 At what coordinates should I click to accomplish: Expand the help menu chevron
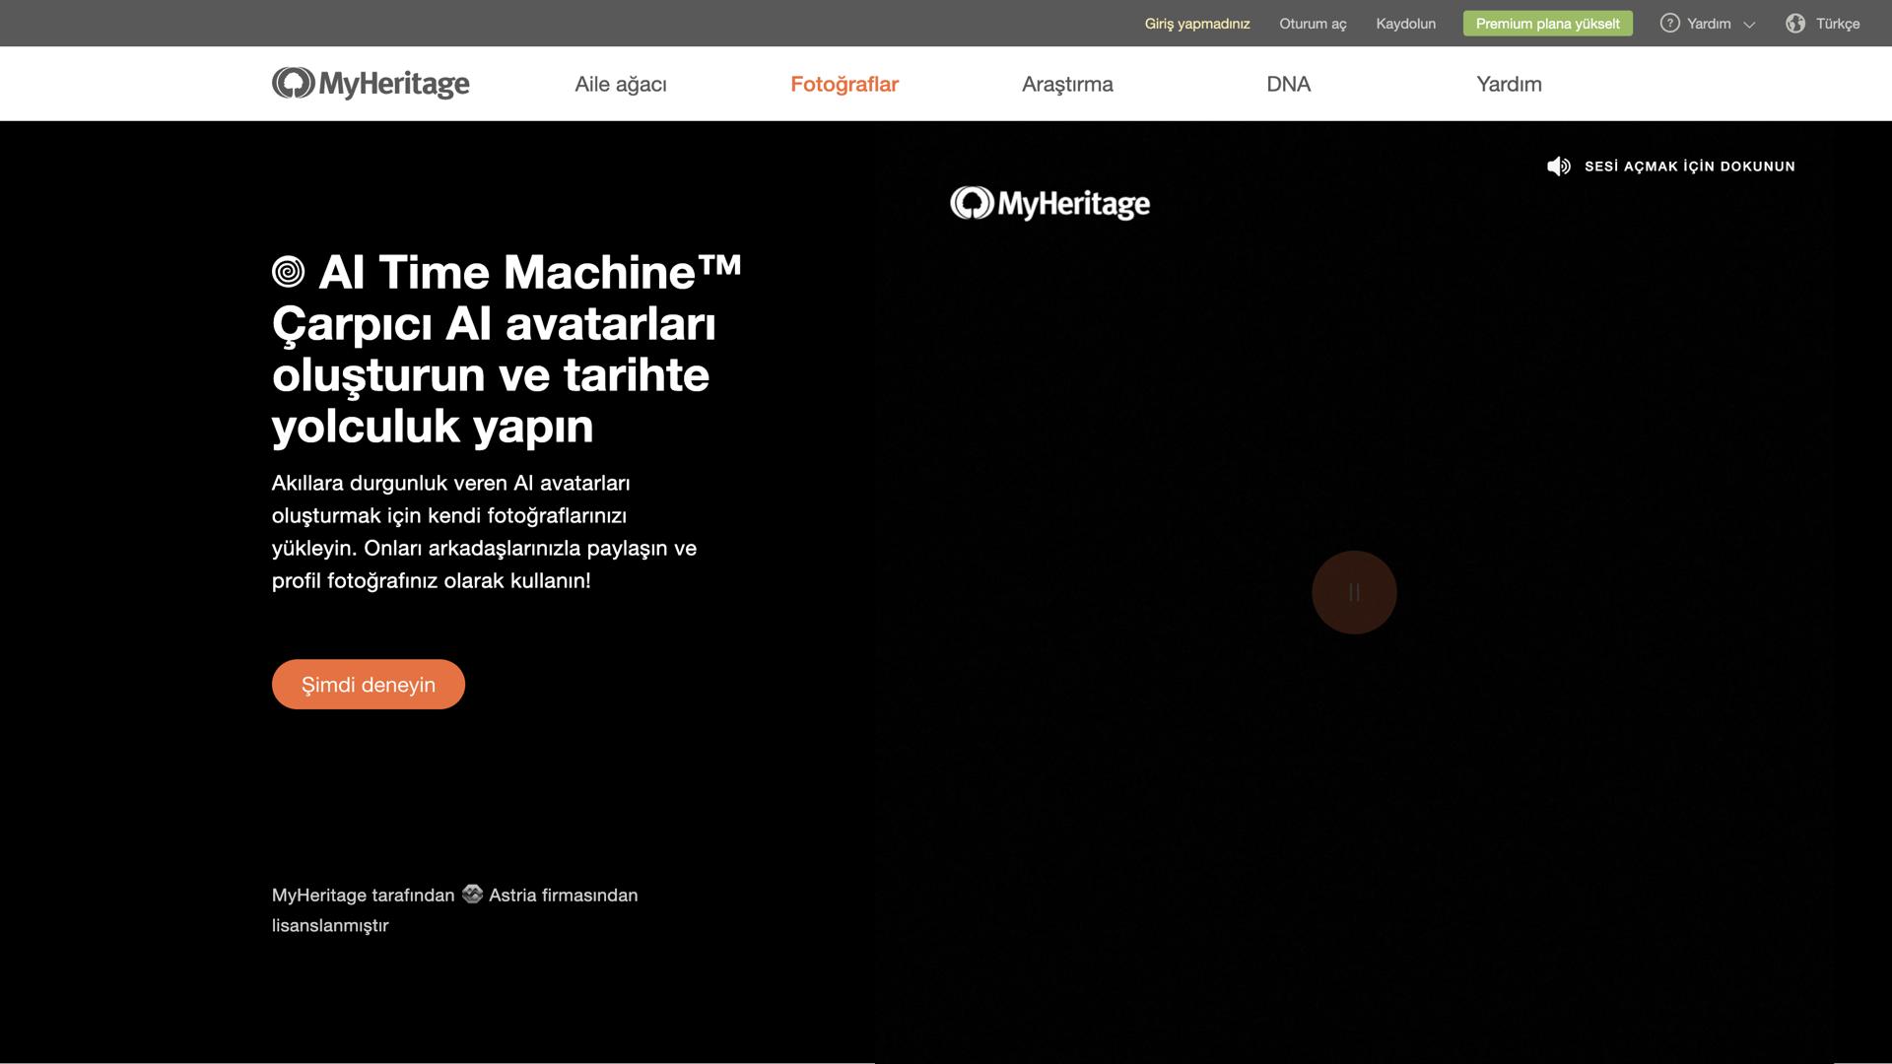1748,24
